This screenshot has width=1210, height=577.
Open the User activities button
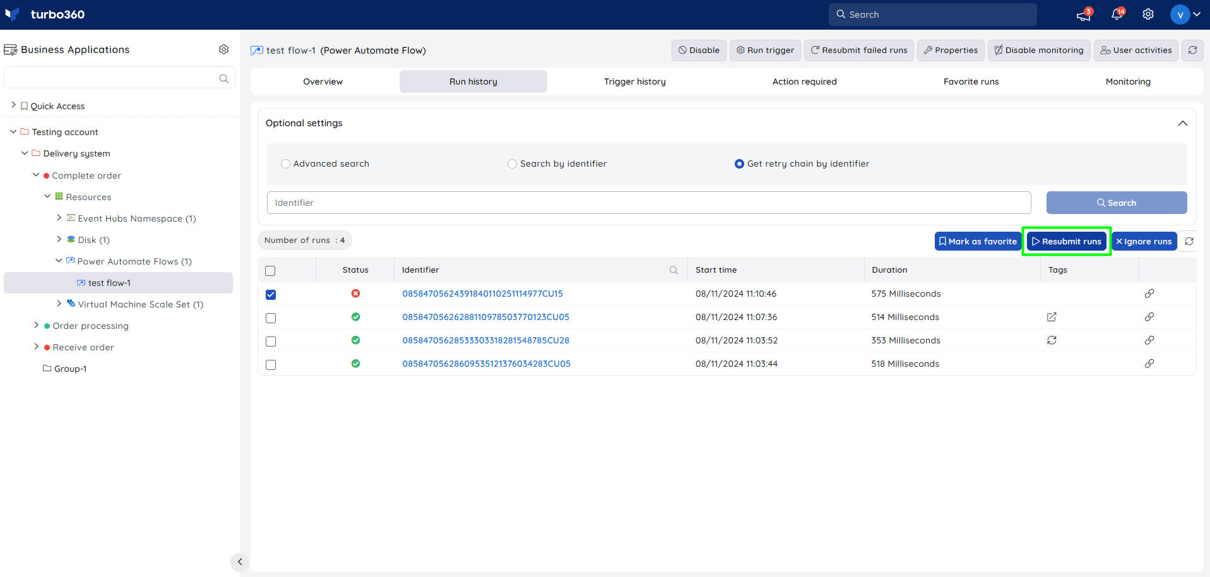coord(1136,51)
